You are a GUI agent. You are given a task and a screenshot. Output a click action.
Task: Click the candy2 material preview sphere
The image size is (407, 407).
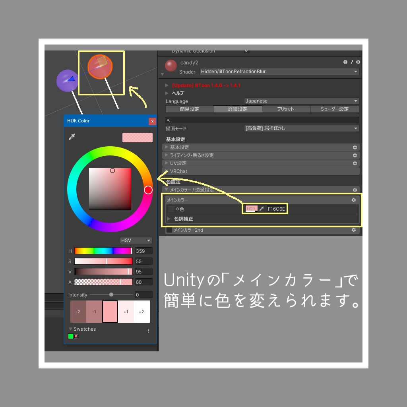(171, 66)
